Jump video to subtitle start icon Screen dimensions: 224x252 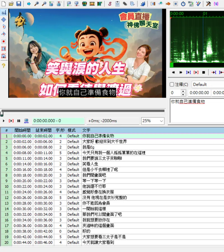point(51,4)
